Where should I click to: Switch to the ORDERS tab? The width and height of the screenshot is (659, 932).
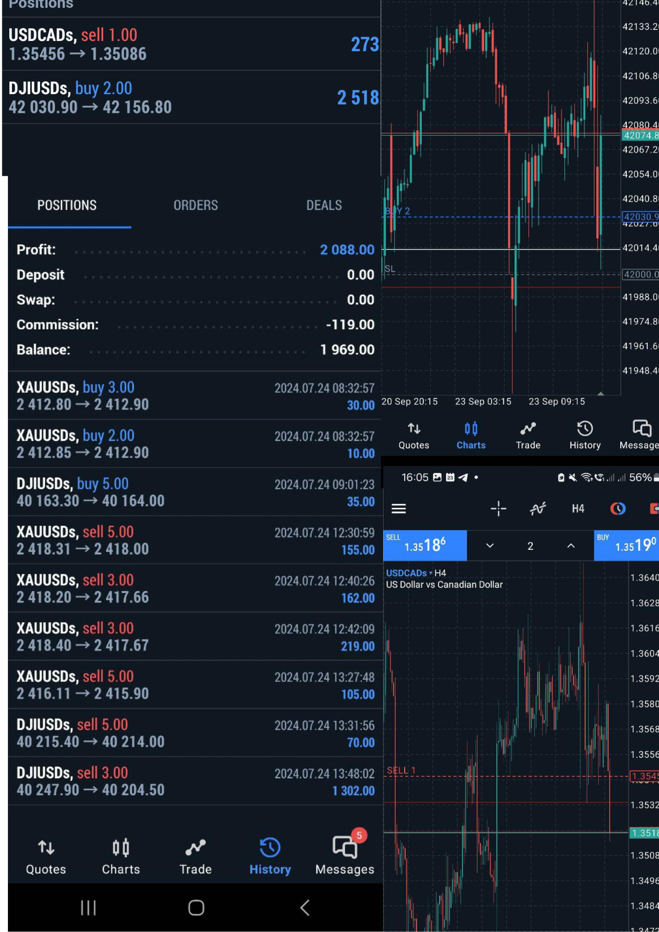[x=195, y=206]
